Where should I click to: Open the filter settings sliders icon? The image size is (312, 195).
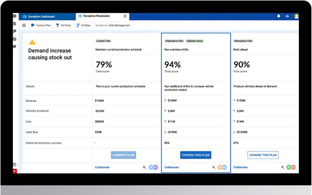click(24, 25)
